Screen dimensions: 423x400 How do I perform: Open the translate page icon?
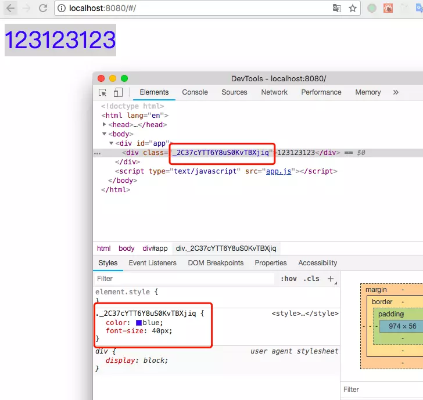click(x=336, y=8)
